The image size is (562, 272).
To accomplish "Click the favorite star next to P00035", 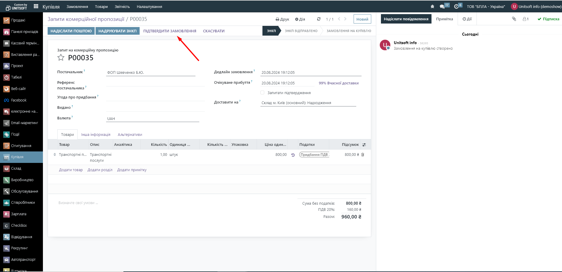I will (61, 58).
